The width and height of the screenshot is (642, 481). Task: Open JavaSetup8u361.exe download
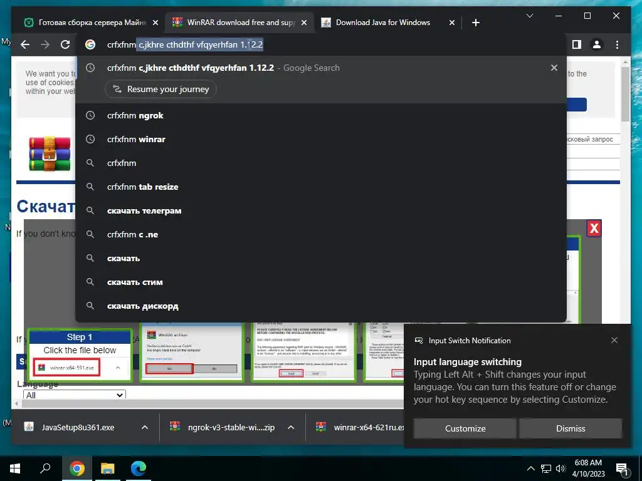pyautogui.click(x=78, y=427)
